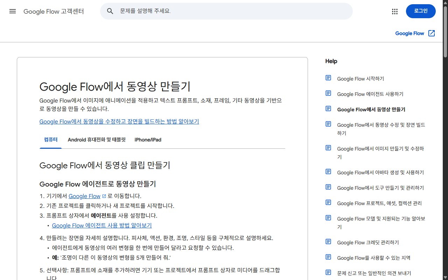448x280 pixels.
Task: Click article icon next to 도구 만들기 및 관리하기
Action: click(x=328, y=187)
